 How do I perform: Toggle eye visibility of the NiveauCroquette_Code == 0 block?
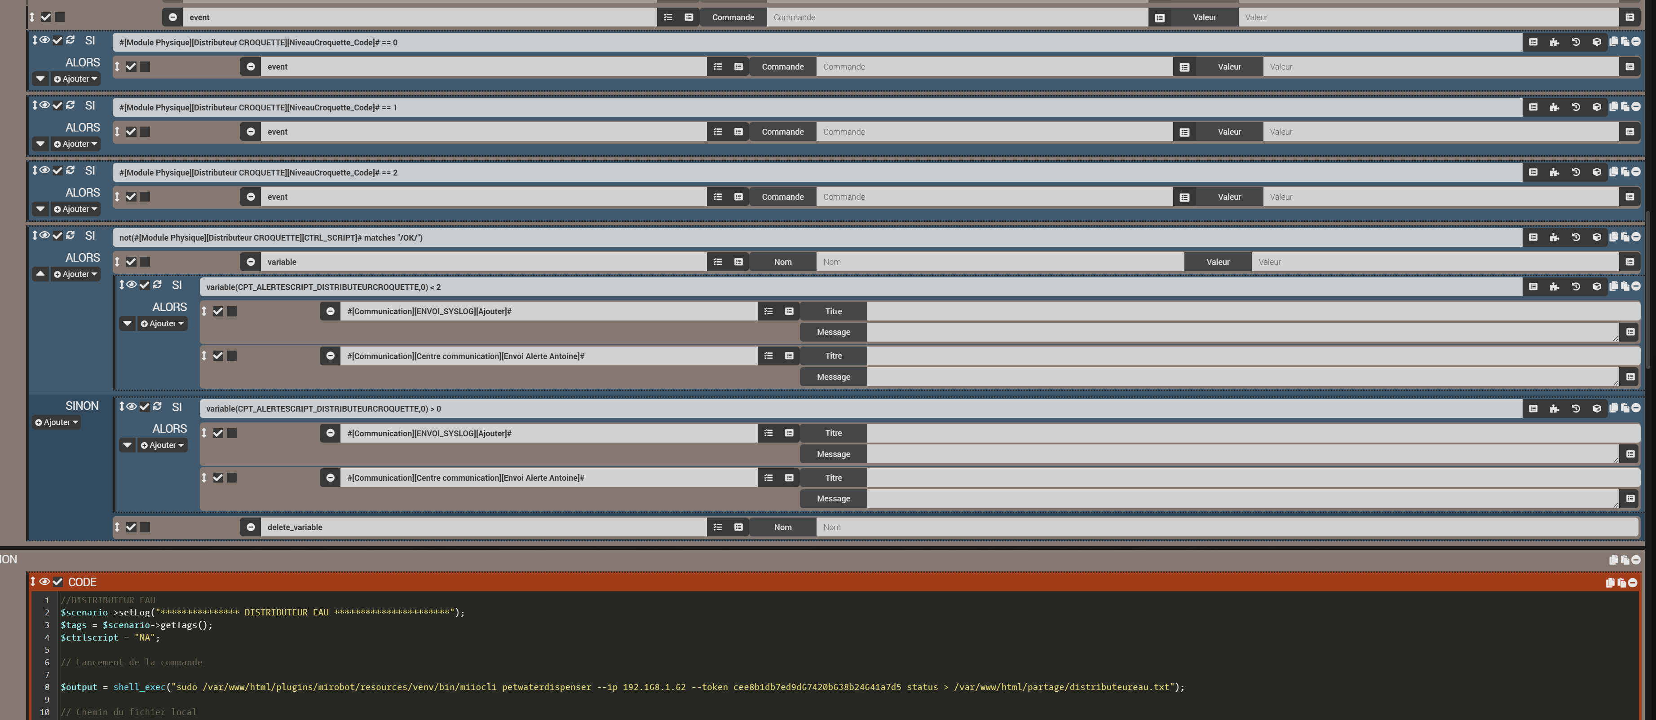[44, 40]
